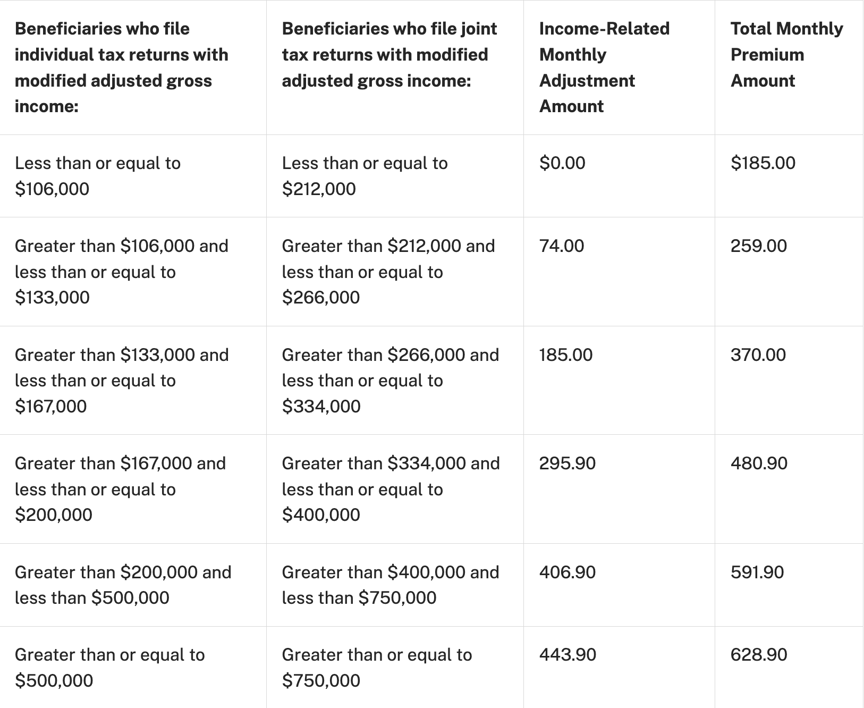This screenshot has width=864, height=708.
Task: Select the 480.90 total premium value
Action: pyautogui.click(x=759, y=463)
